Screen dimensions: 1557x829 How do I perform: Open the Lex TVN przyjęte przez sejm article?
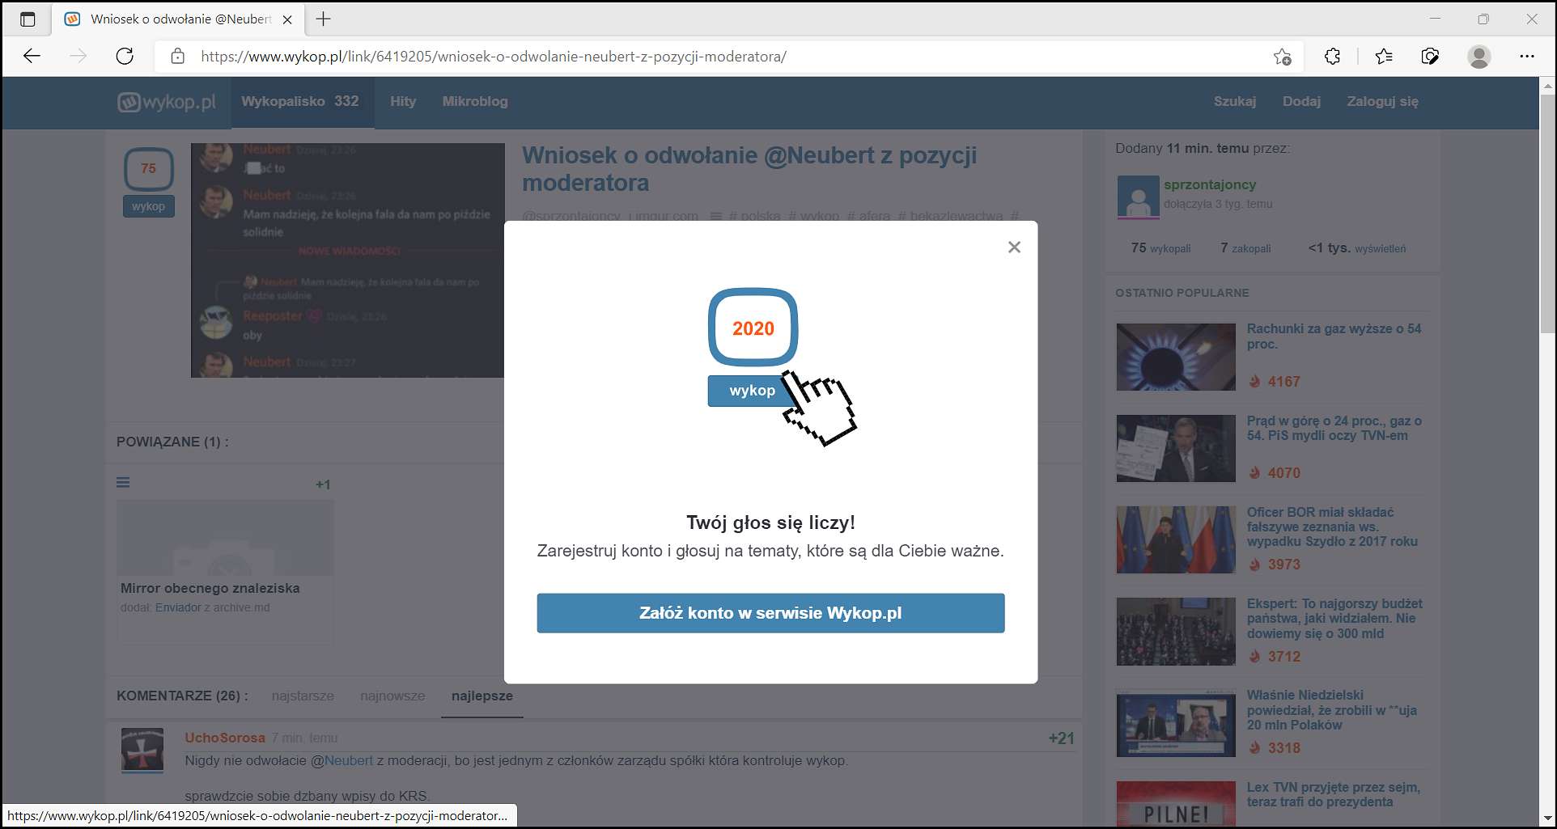coord(1333,794)
